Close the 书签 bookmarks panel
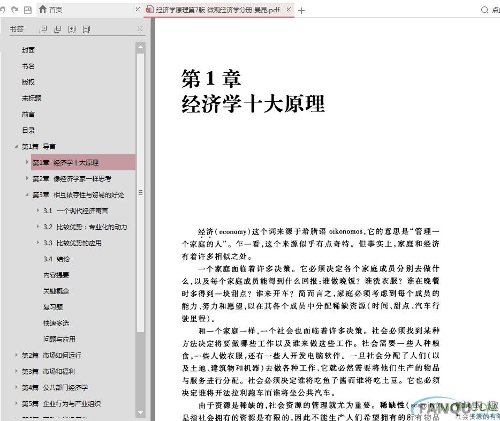Screen dimensions: 500x421 click(140, 29)
